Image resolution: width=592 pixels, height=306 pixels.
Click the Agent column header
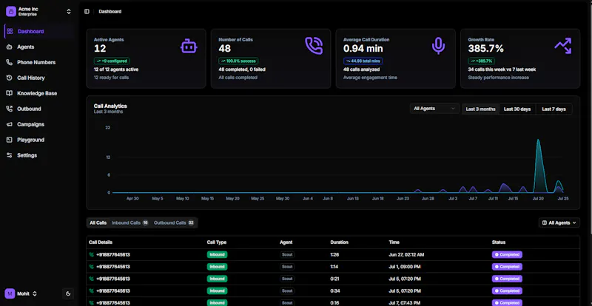(x=286, y=242)
